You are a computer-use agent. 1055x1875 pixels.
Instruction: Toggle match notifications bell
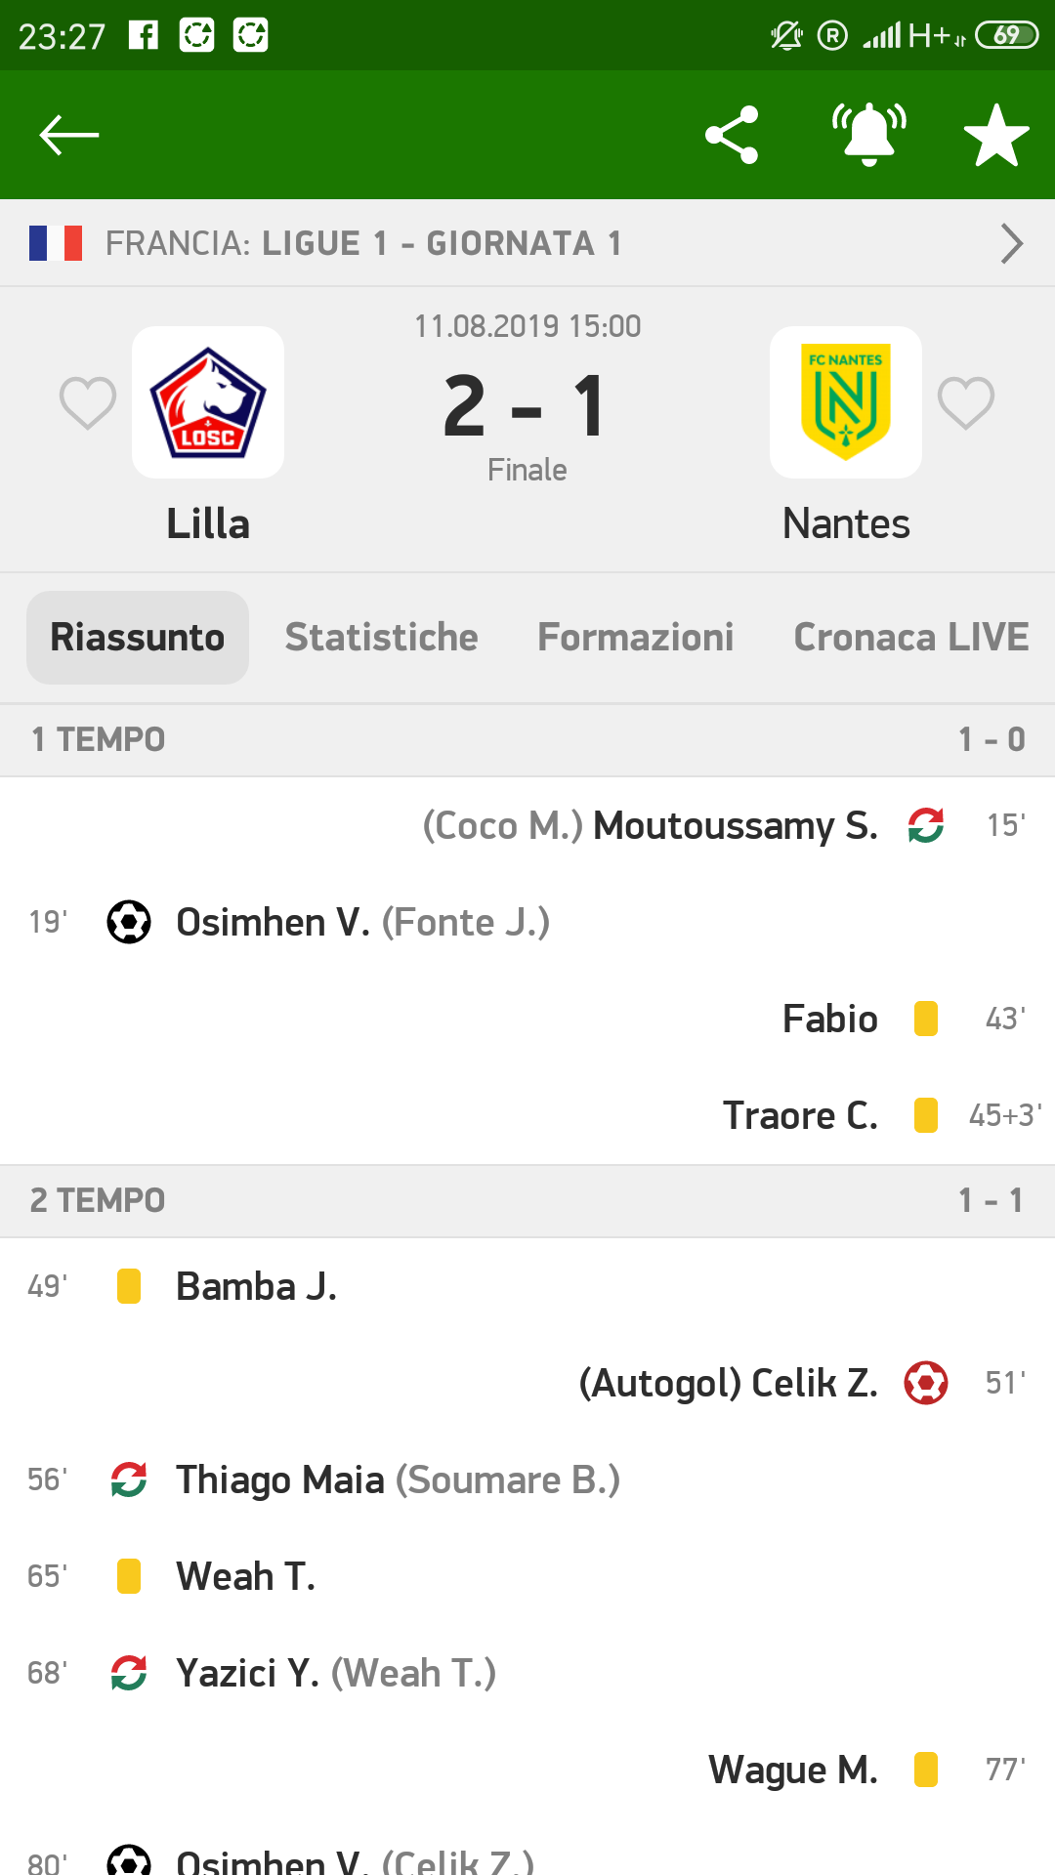click(868, 135)
